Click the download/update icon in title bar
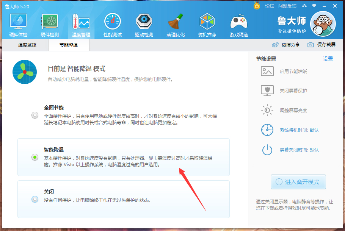The width and height of the screenshot is (345, 231). [304, 6]
